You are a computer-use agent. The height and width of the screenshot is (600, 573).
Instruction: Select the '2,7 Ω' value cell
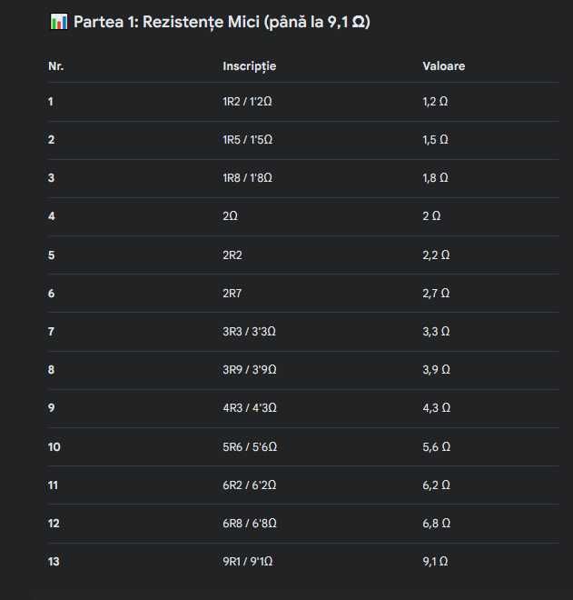pyautogui.click(x=436, y=294)
